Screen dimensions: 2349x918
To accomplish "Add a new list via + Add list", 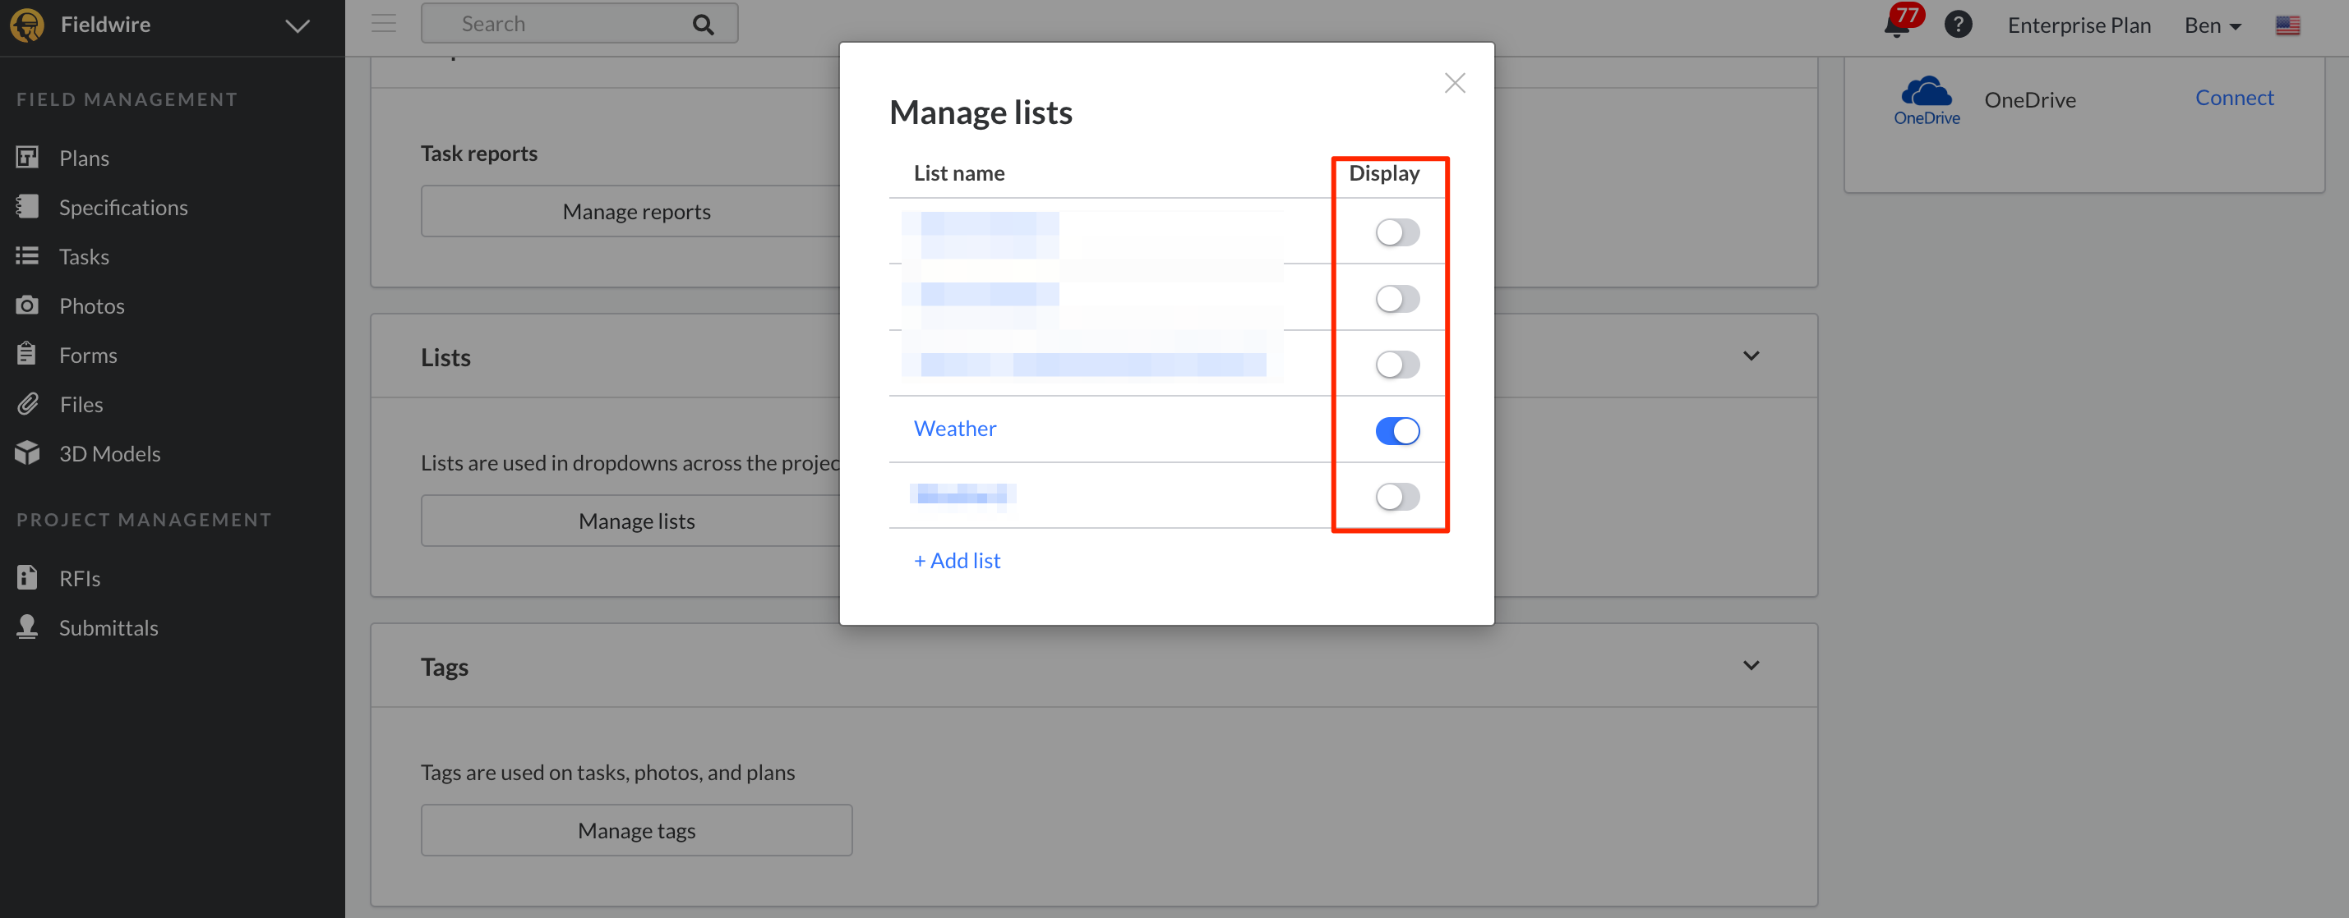I will tap(956, 560).
